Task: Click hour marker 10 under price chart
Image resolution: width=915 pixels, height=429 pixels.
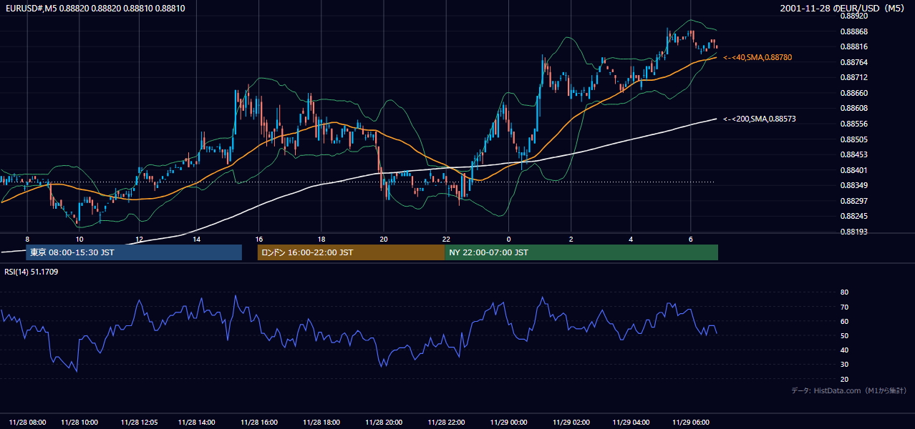Action: 79,239
